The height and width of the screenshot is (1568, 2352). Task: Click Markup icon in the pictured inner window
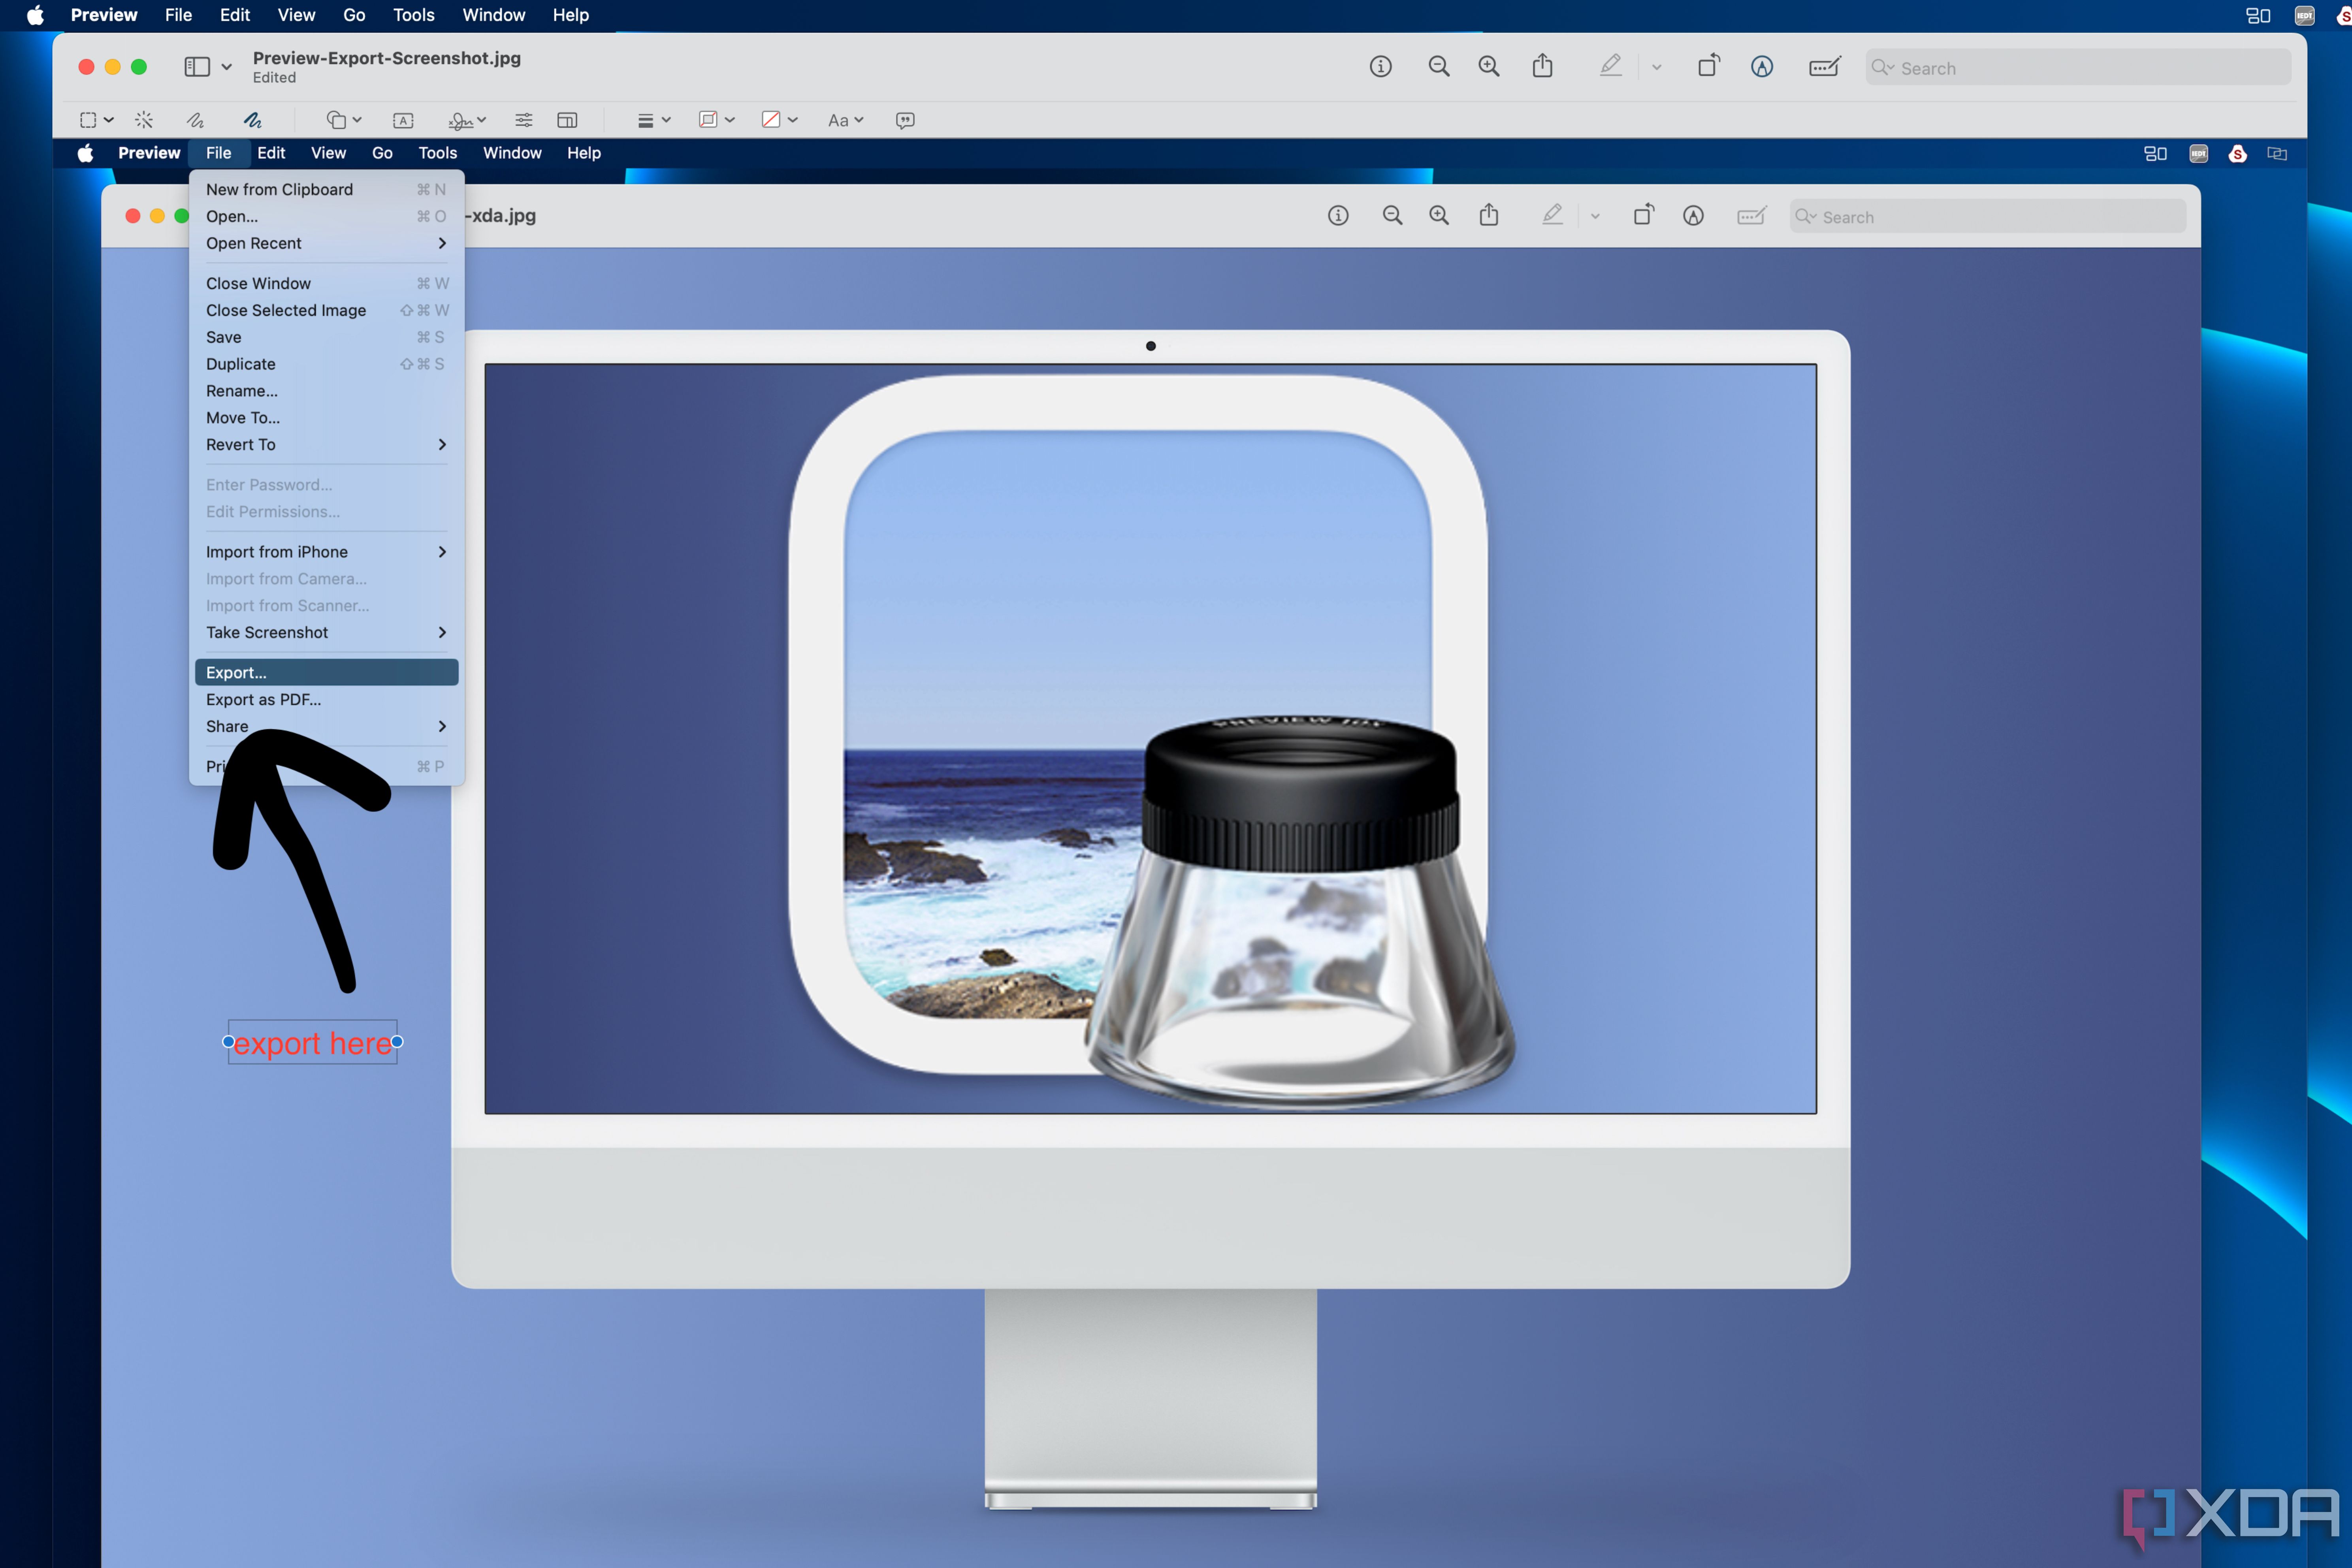point(1693,216)
